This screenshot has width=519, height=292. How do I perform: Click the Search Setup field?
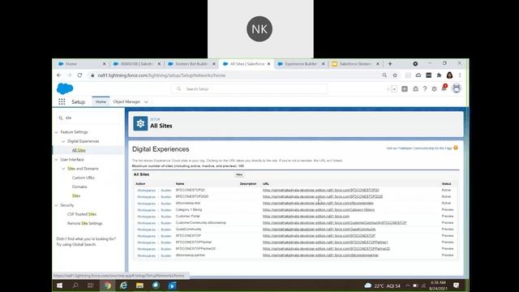point(250,89)
